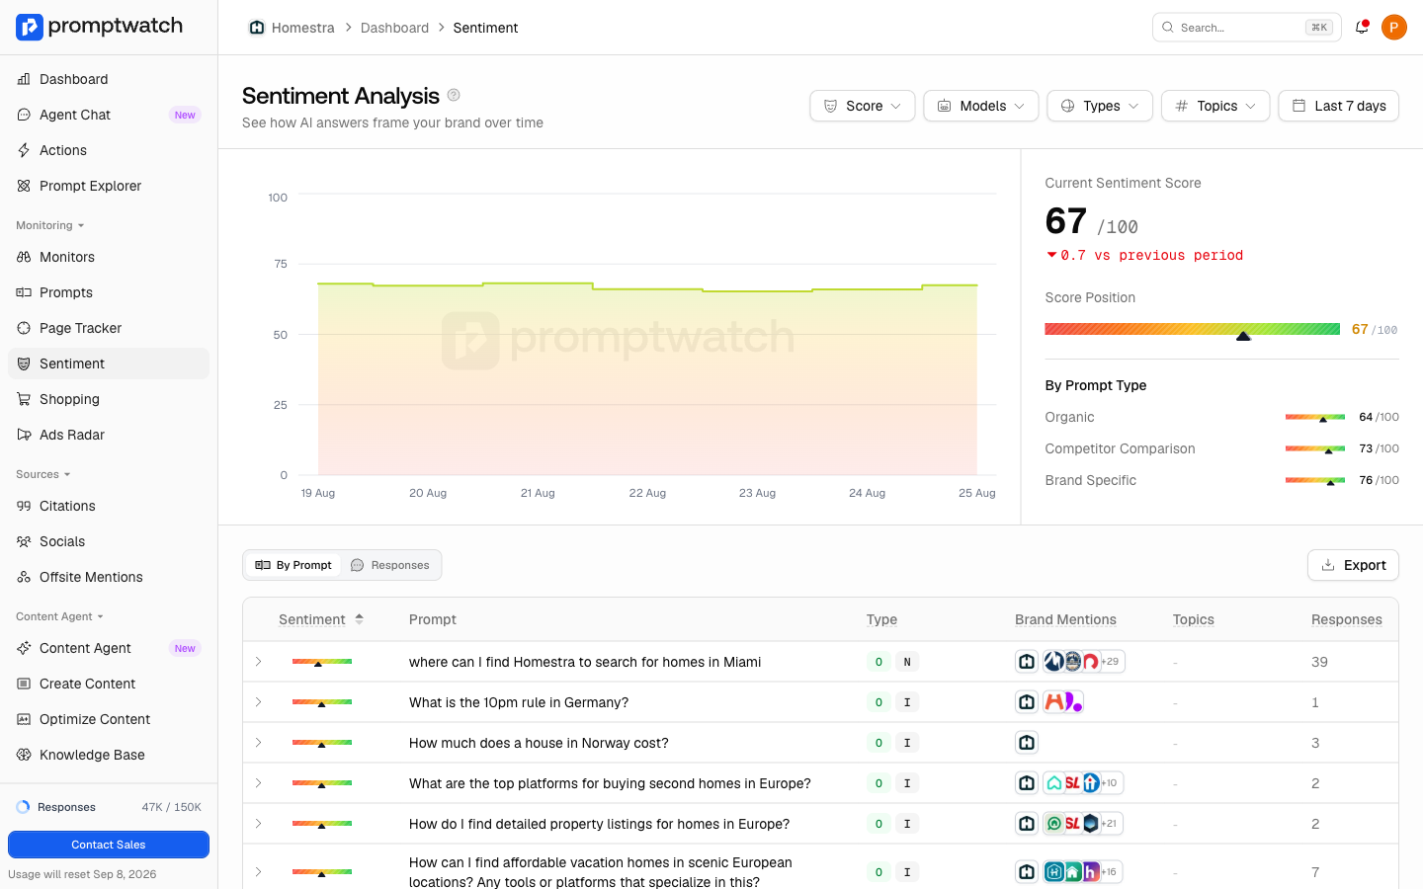Click the Competitor Comparison gradient bar
1423x889 pixels.
pyautogui.click(x=1315, y=448)
